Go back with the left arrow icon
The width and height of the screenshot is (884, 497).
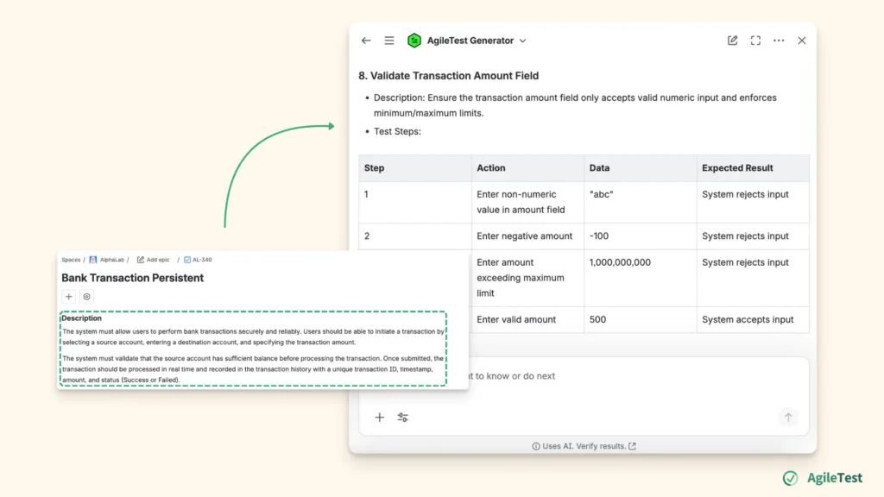pyautogui.click(x=366, y=41)
